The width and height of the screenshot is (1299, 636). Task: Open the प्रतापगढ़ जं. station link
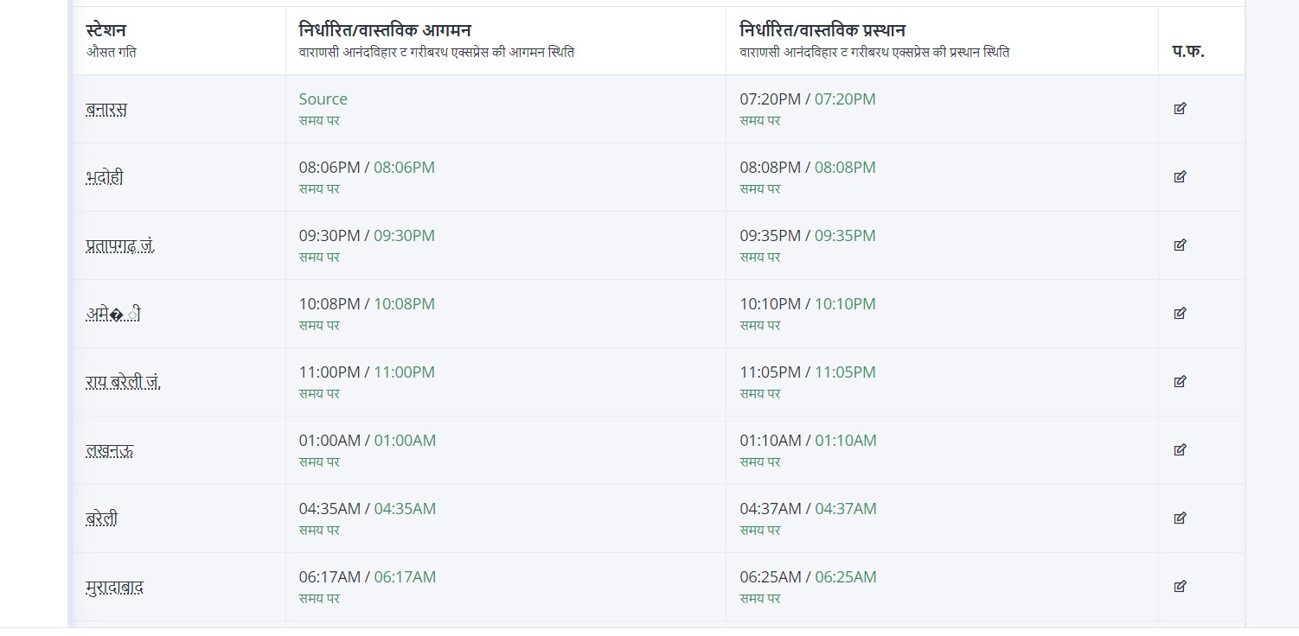tap(120, 245)
